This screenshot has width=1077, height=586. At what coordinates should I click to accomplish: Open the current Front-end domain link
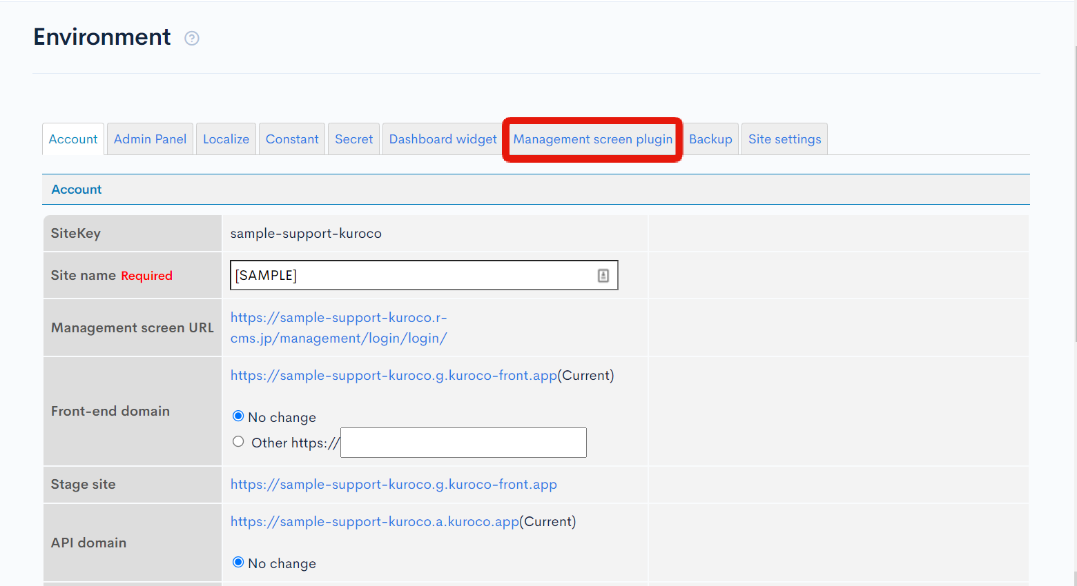pyautogui.click(x=394, y=375)
